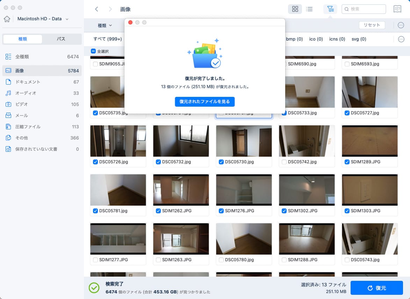The width and height of the screenshot is (410, 299).
Task: Open the recovery guide book icon
Action: pos(397,9)
